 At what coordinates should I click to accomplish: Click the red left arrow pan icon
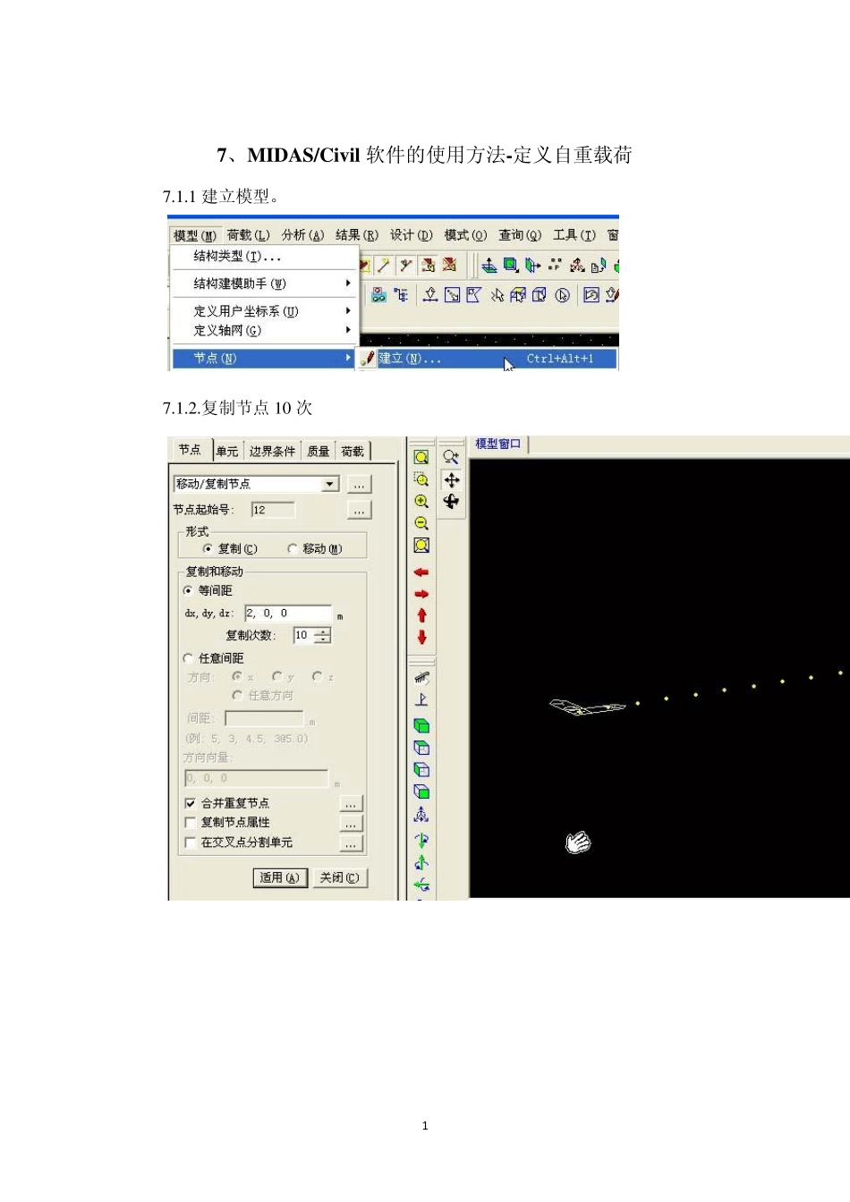[x=421, y=572]
